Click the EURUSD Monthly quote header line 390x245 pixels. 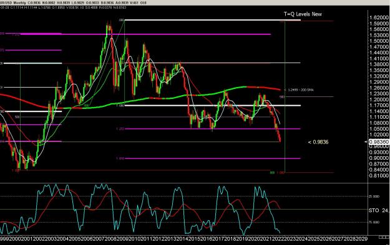74,2
